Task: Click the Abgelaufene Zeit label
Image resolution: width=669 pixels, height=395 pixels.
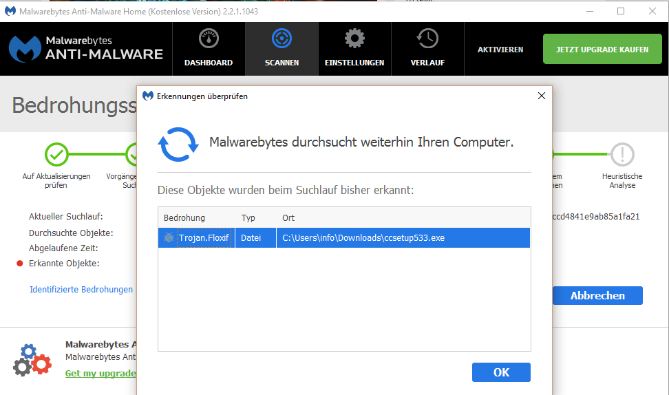Action: (63, 248)
